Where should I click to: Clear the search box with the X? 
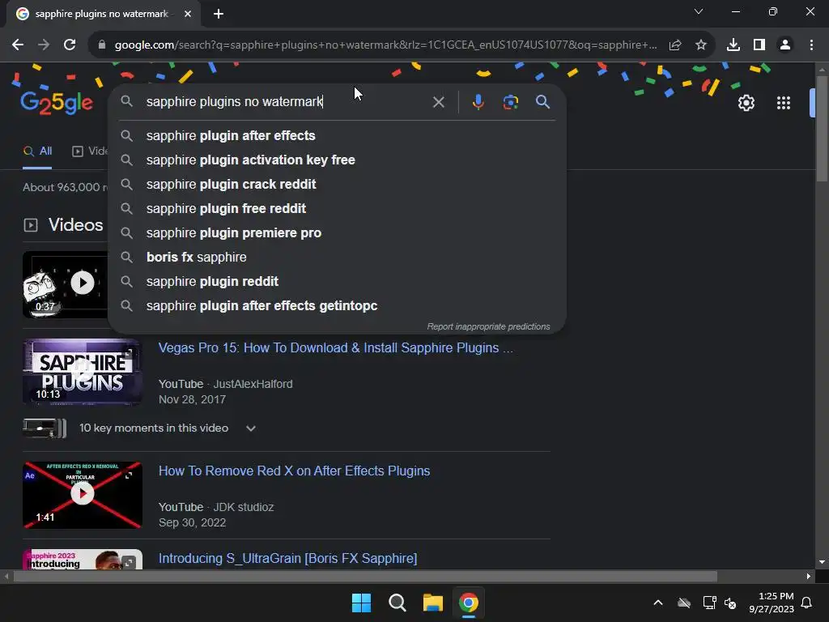coord(438,102)
